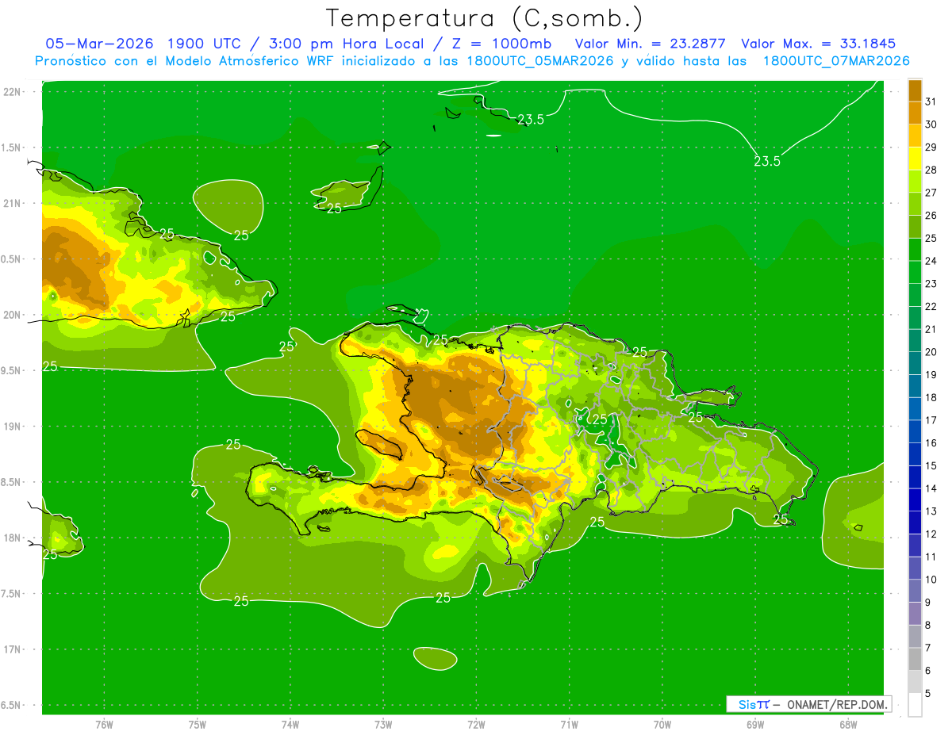The height and width of the screenshot is (735, 952).
Task: Select the 15 label on the color scale
Action: tap(931, 465)
